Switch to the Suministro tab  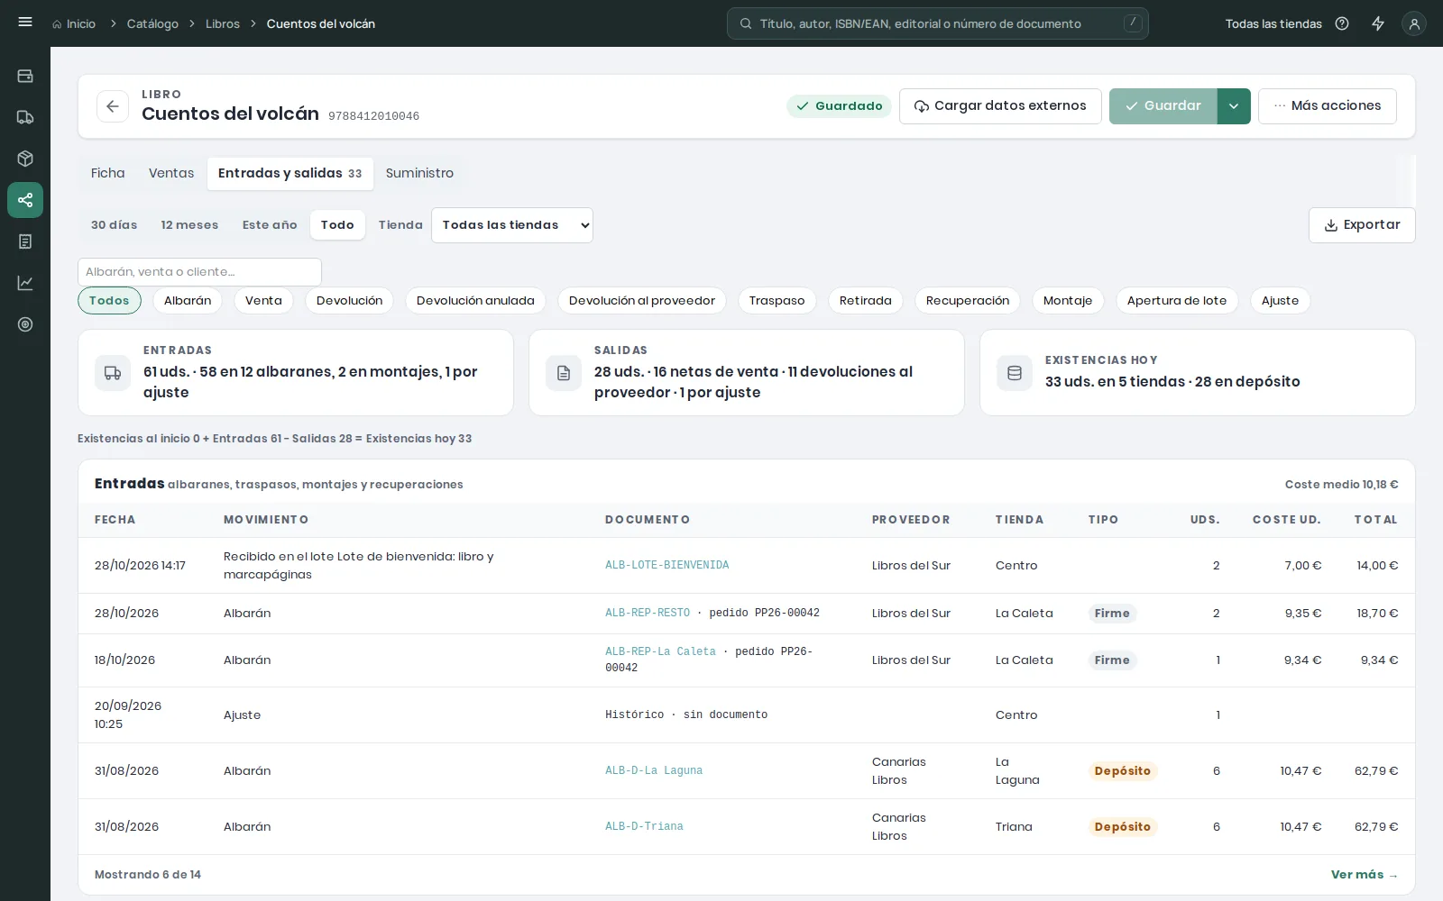(x=419, y=173)
